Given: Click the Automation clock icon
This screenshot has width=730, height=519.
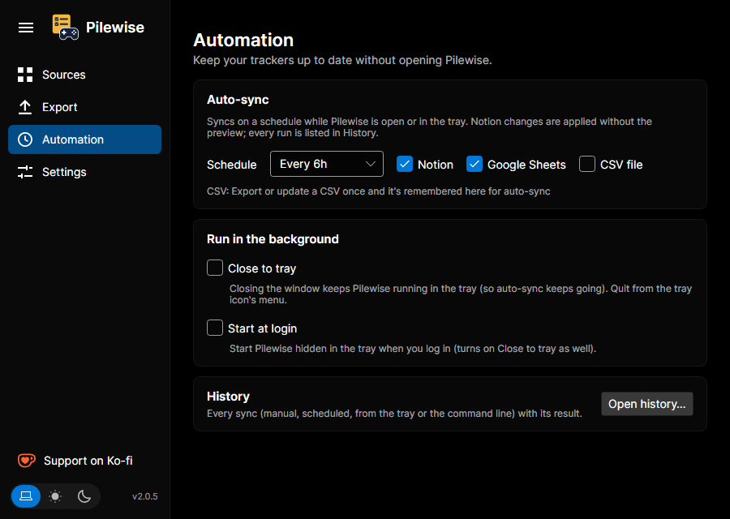Looking at the screenshot, I should [25, 139].
